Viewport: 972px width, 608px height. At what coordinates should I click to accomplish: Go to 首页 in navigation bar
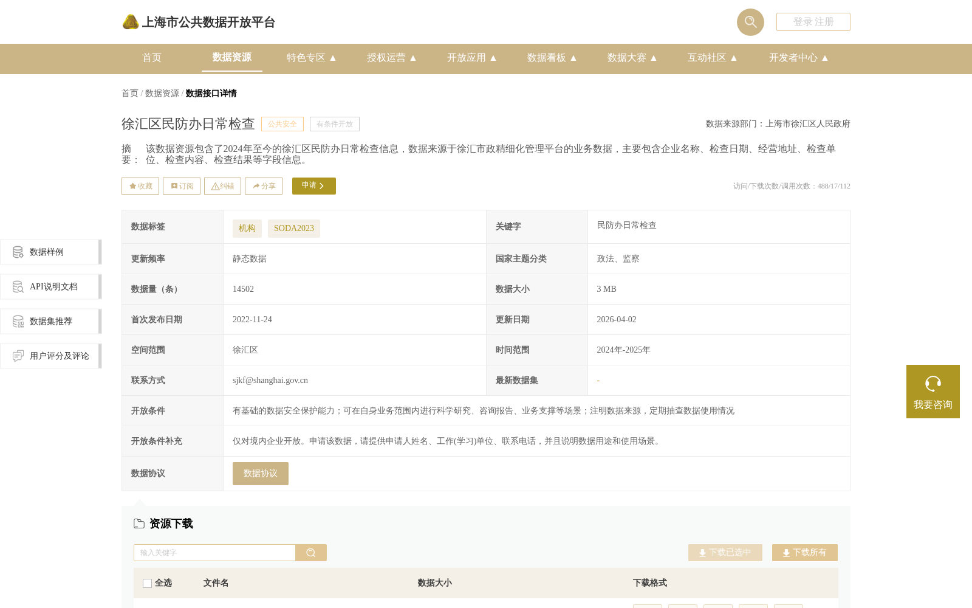coord(152,58)
